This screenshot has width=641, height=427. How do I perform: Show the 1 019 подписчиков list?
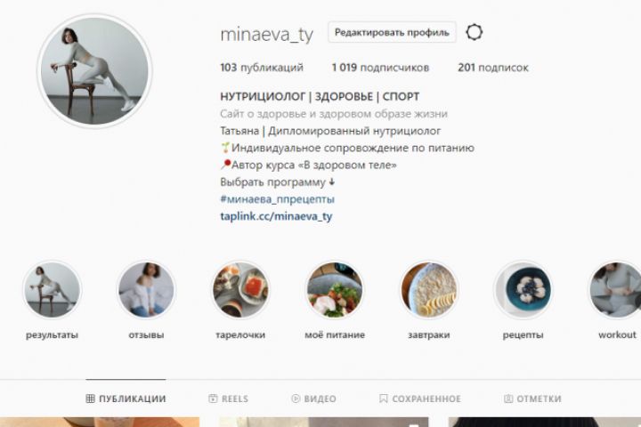[x=380, y=68]
